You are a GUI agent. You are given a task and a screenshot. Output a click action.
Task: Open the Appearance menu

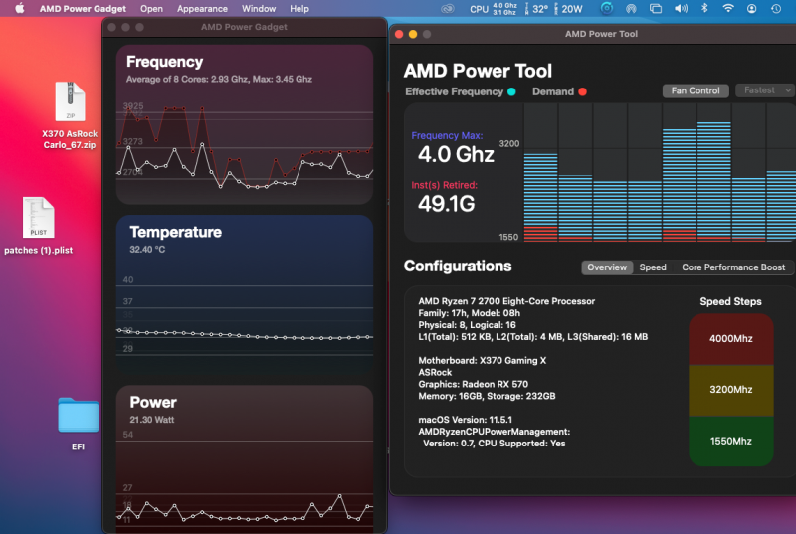click(x=202, y=9)
